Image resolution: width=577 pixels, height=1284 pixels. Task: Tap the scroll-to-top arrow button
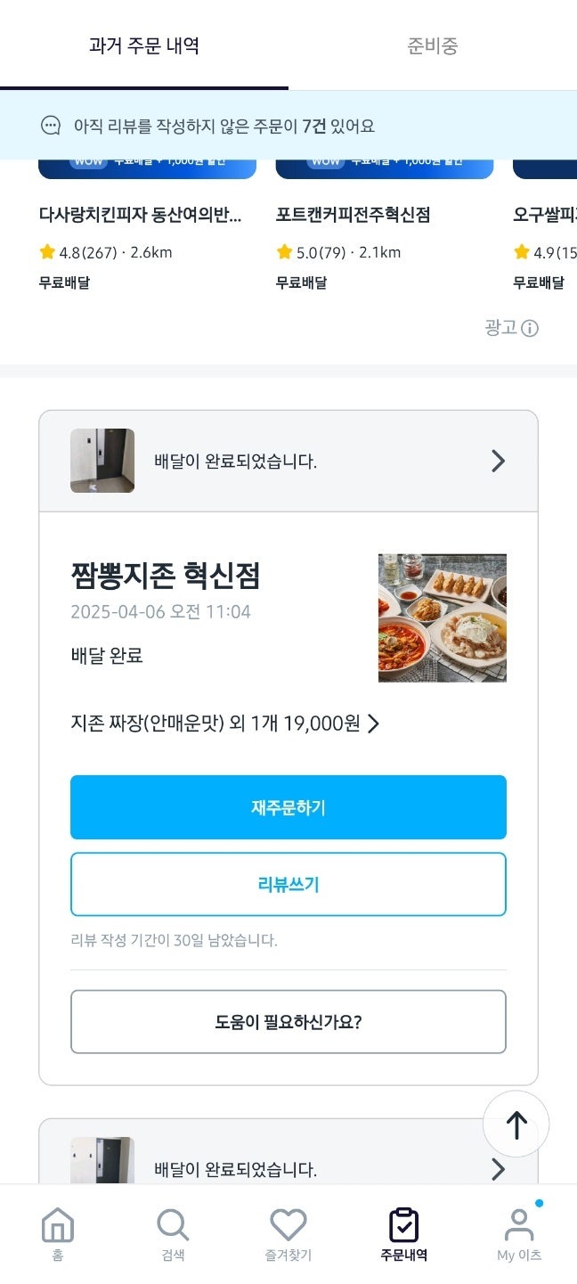point(516,1125)
